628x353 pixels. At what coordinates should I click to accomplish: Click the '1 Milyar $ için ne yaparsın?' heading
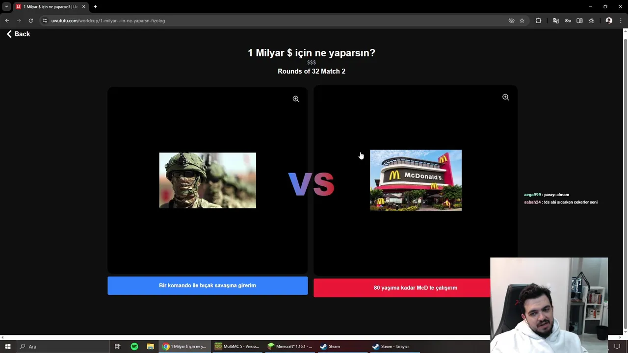click(312, 53)
